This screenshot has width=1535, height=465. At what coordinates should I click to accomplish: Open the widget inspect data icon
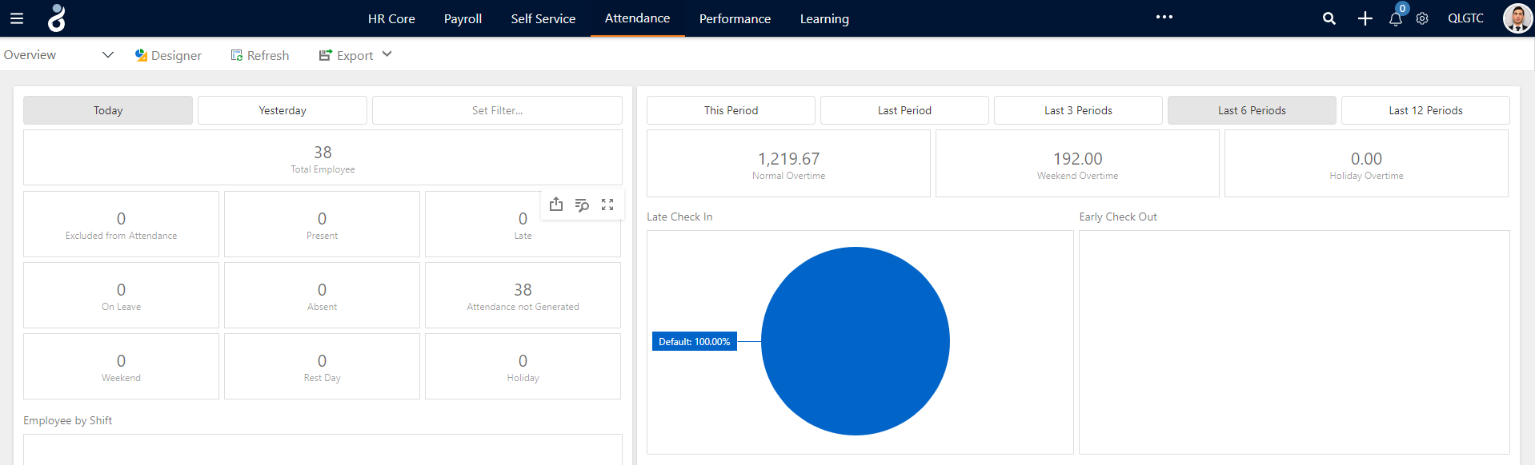[x=582, y=205]
